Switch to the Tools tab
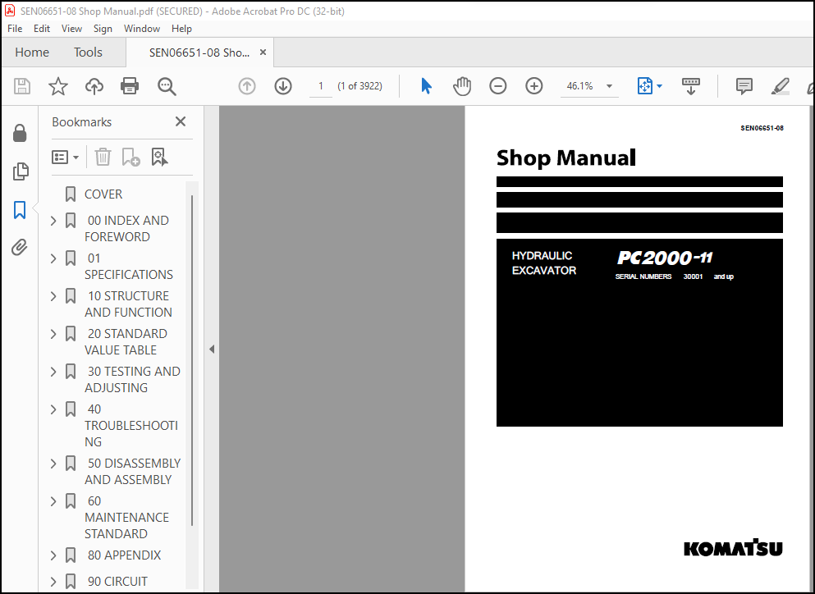 click(88, 53)
